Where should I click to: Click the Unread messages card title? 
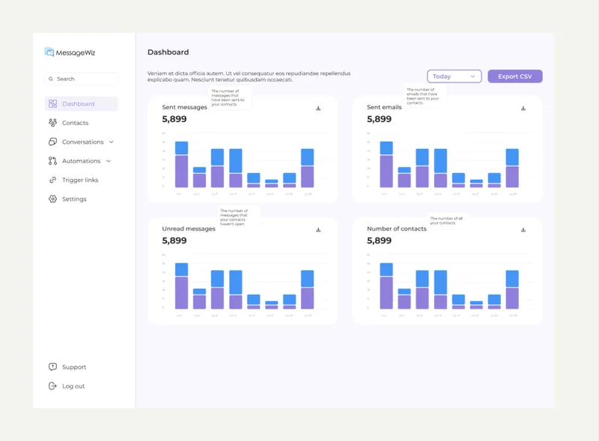pyautogui.click(x=189, y=229)
